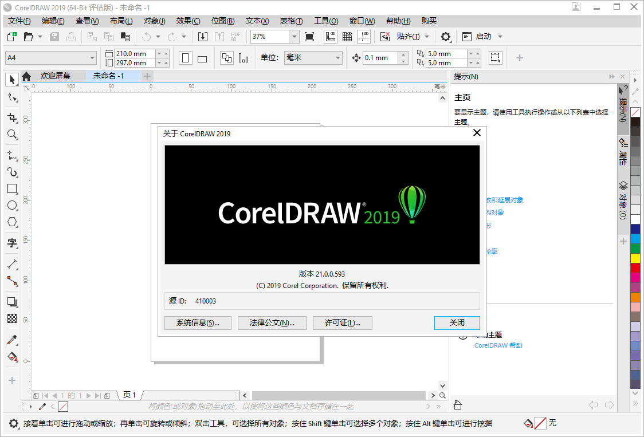The image size is (644, 437).
Task: Click the nudge distance 0.1 mm field
Action: [x=380, y=58]
